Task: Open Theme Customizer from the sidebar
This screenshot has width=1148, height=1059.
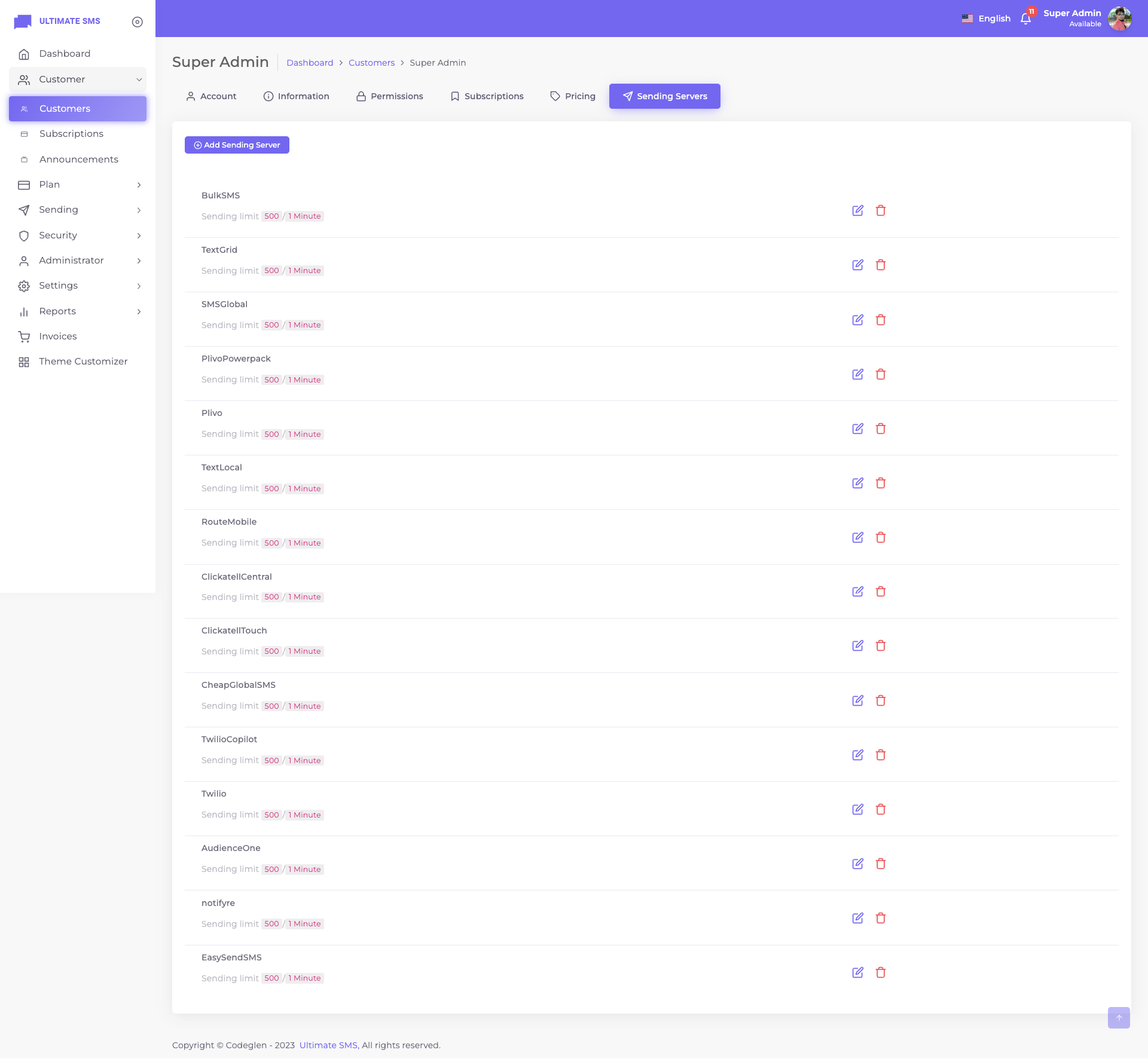Action: (83, 362)
